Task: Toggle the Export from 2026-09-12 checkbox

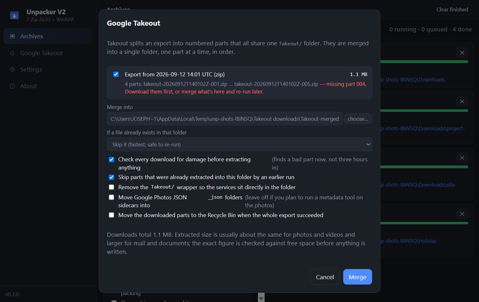Action: point(116,74)
